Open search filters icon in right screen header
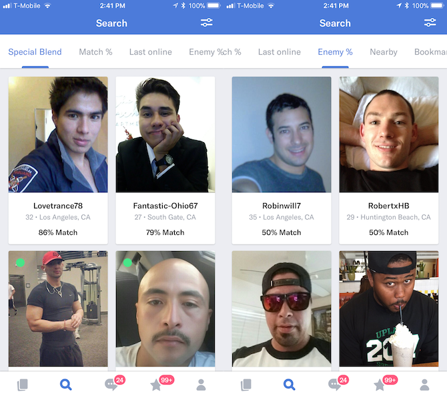447x398 pixels. (x=430, y=23)
